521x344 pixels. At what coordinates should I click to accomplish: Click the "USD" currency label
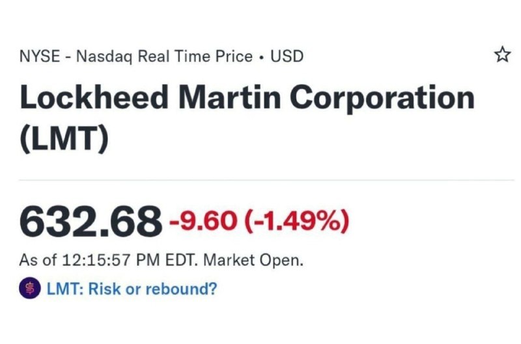tap(287, 57)
